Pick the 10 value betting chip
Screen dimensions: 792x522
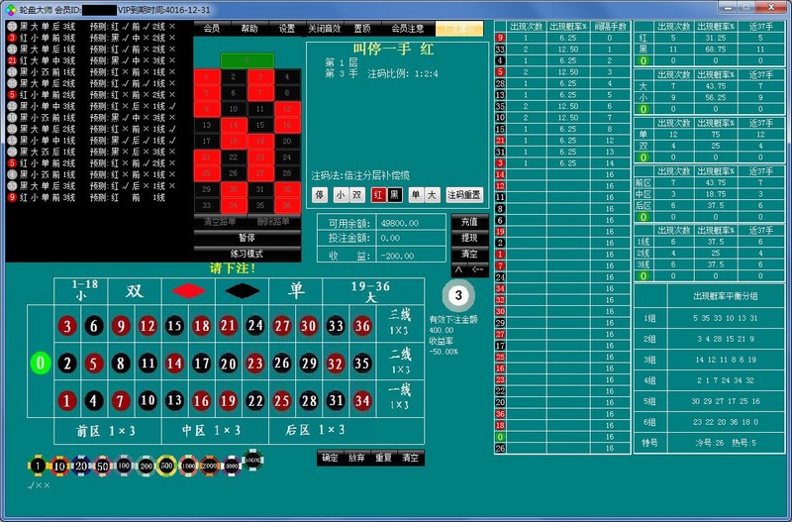click(x=59, y=466)
